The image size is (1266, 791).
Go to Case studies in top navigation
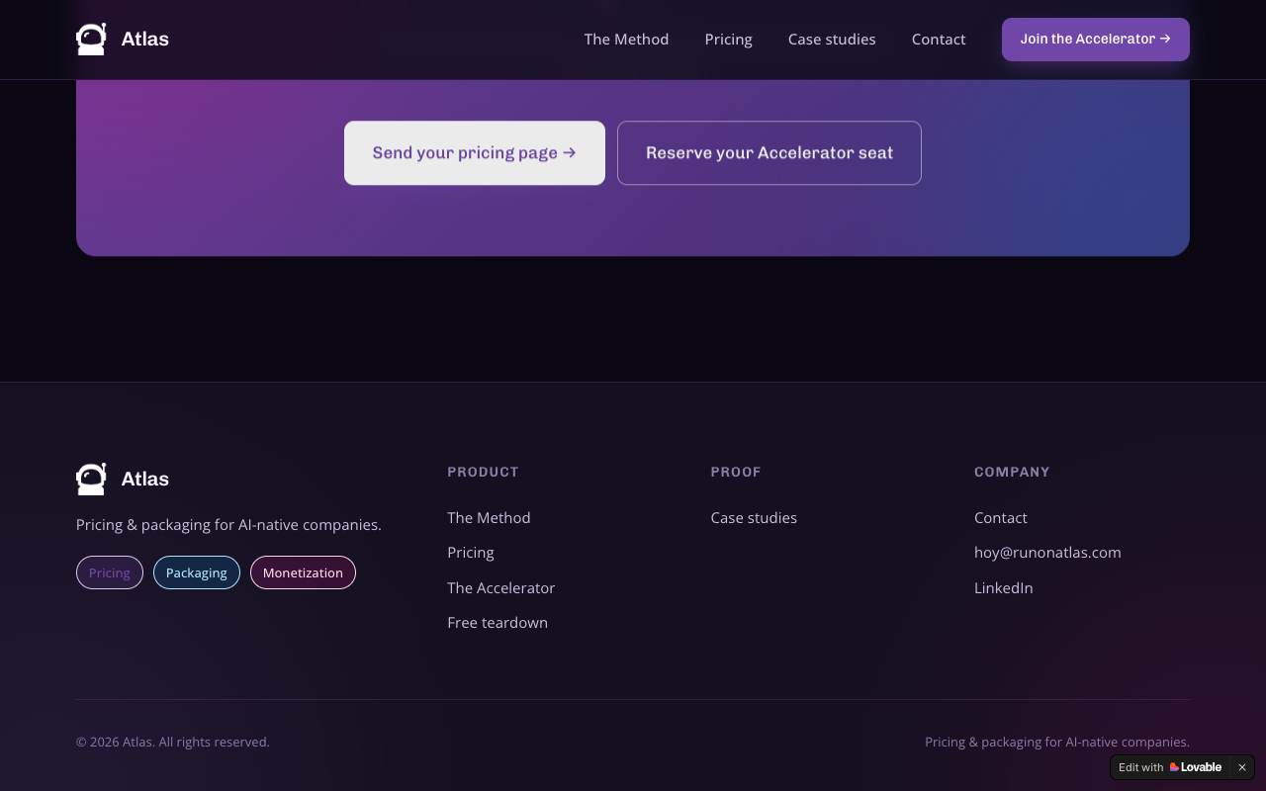[x=832, y=40]
